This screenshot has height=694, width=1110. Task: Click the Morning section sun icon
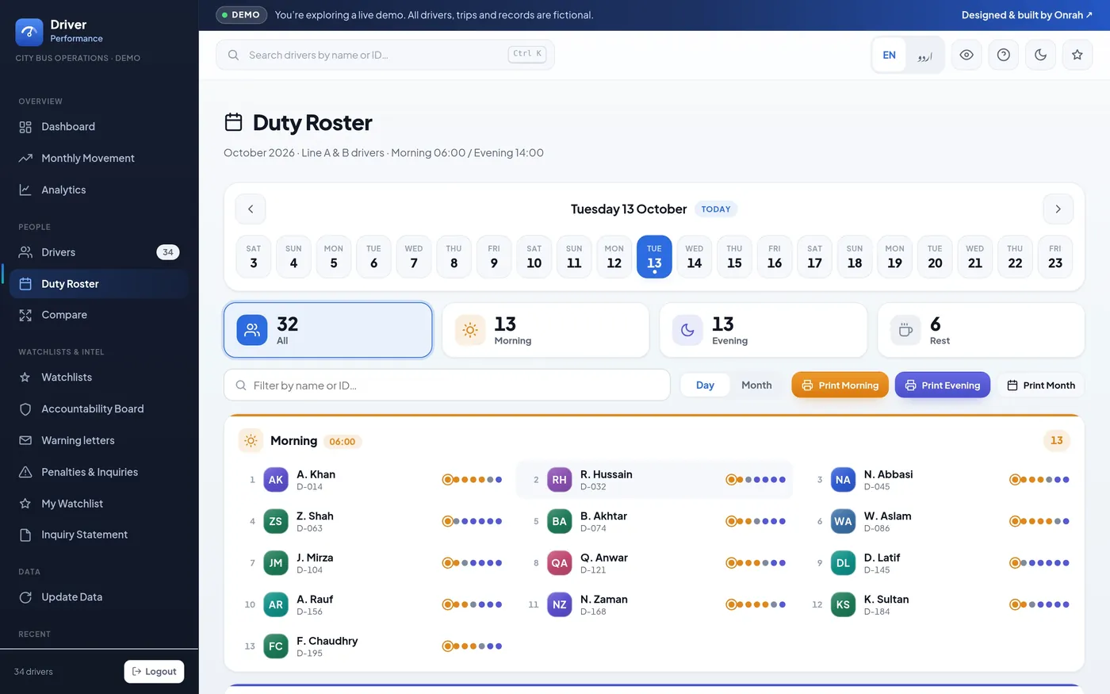click(251, 441)
